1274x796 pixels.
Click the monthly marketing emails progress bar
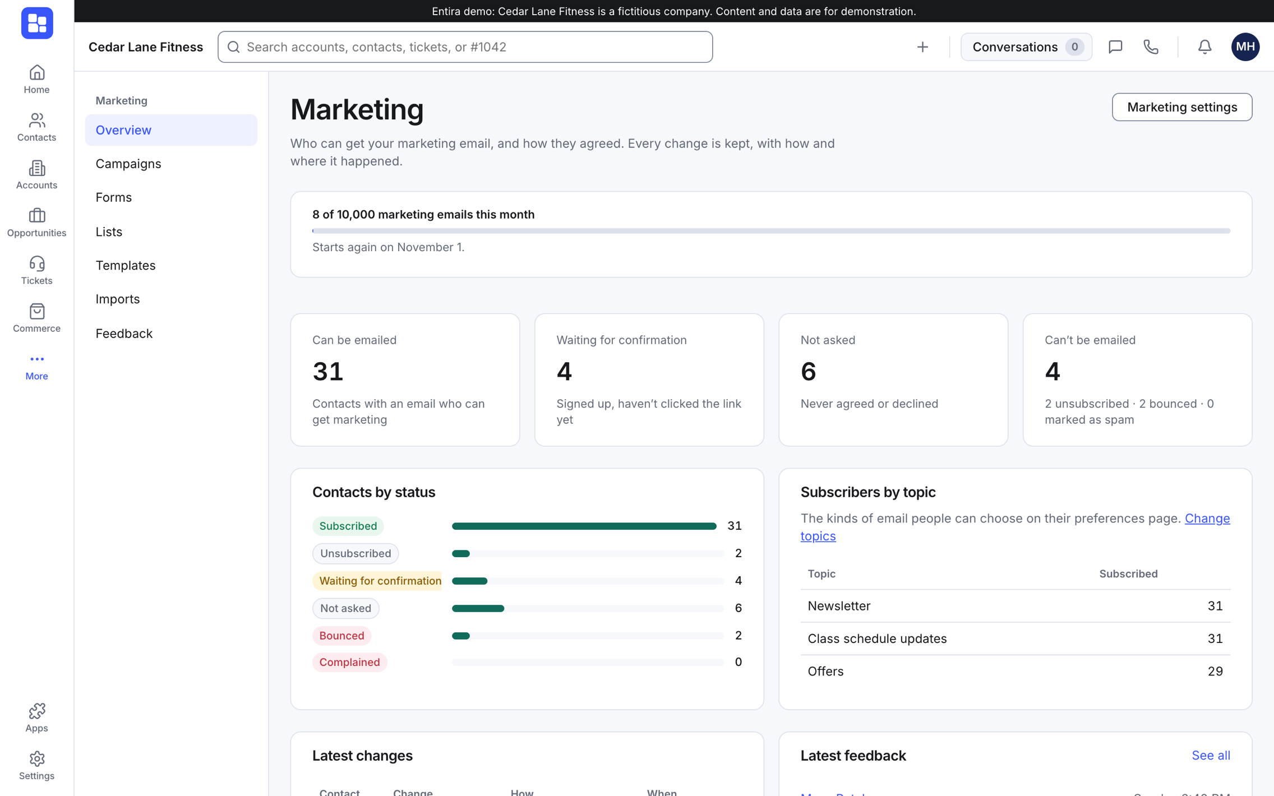pyautogui.click(x=771, y=231)
